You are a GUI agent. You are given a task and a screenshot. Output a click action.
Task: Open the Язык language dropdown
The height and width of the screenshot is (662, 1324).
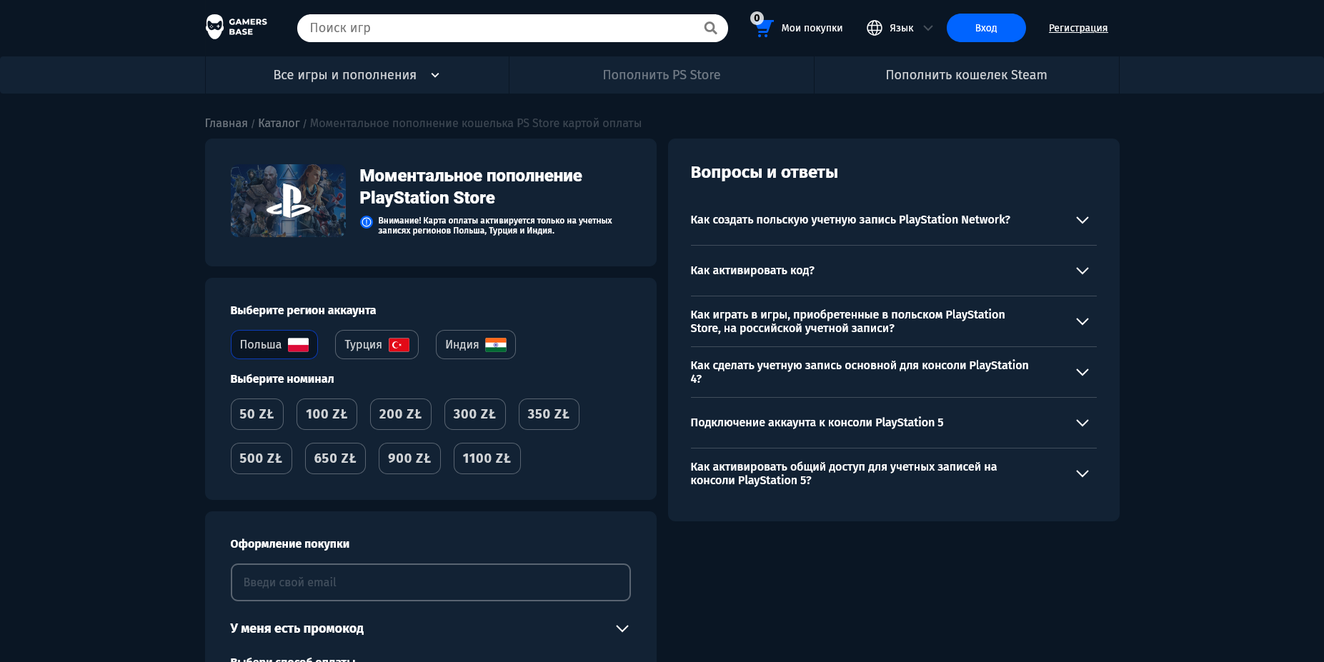(x=900, y=28)
